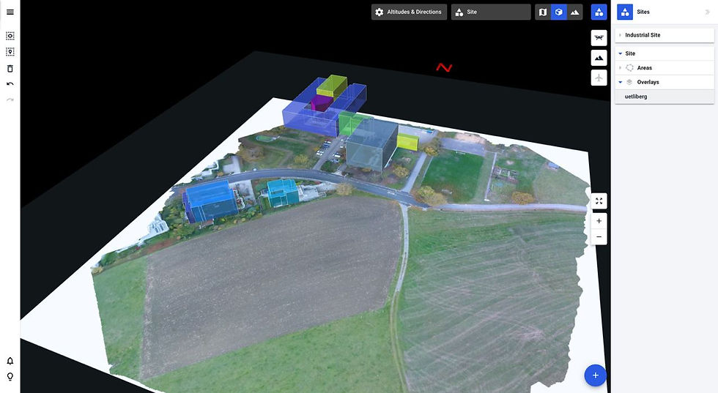Image resolution: width=718 pixels, height=393 pixels.
Task: Click the drone icon button
Action: coord(599,38)
